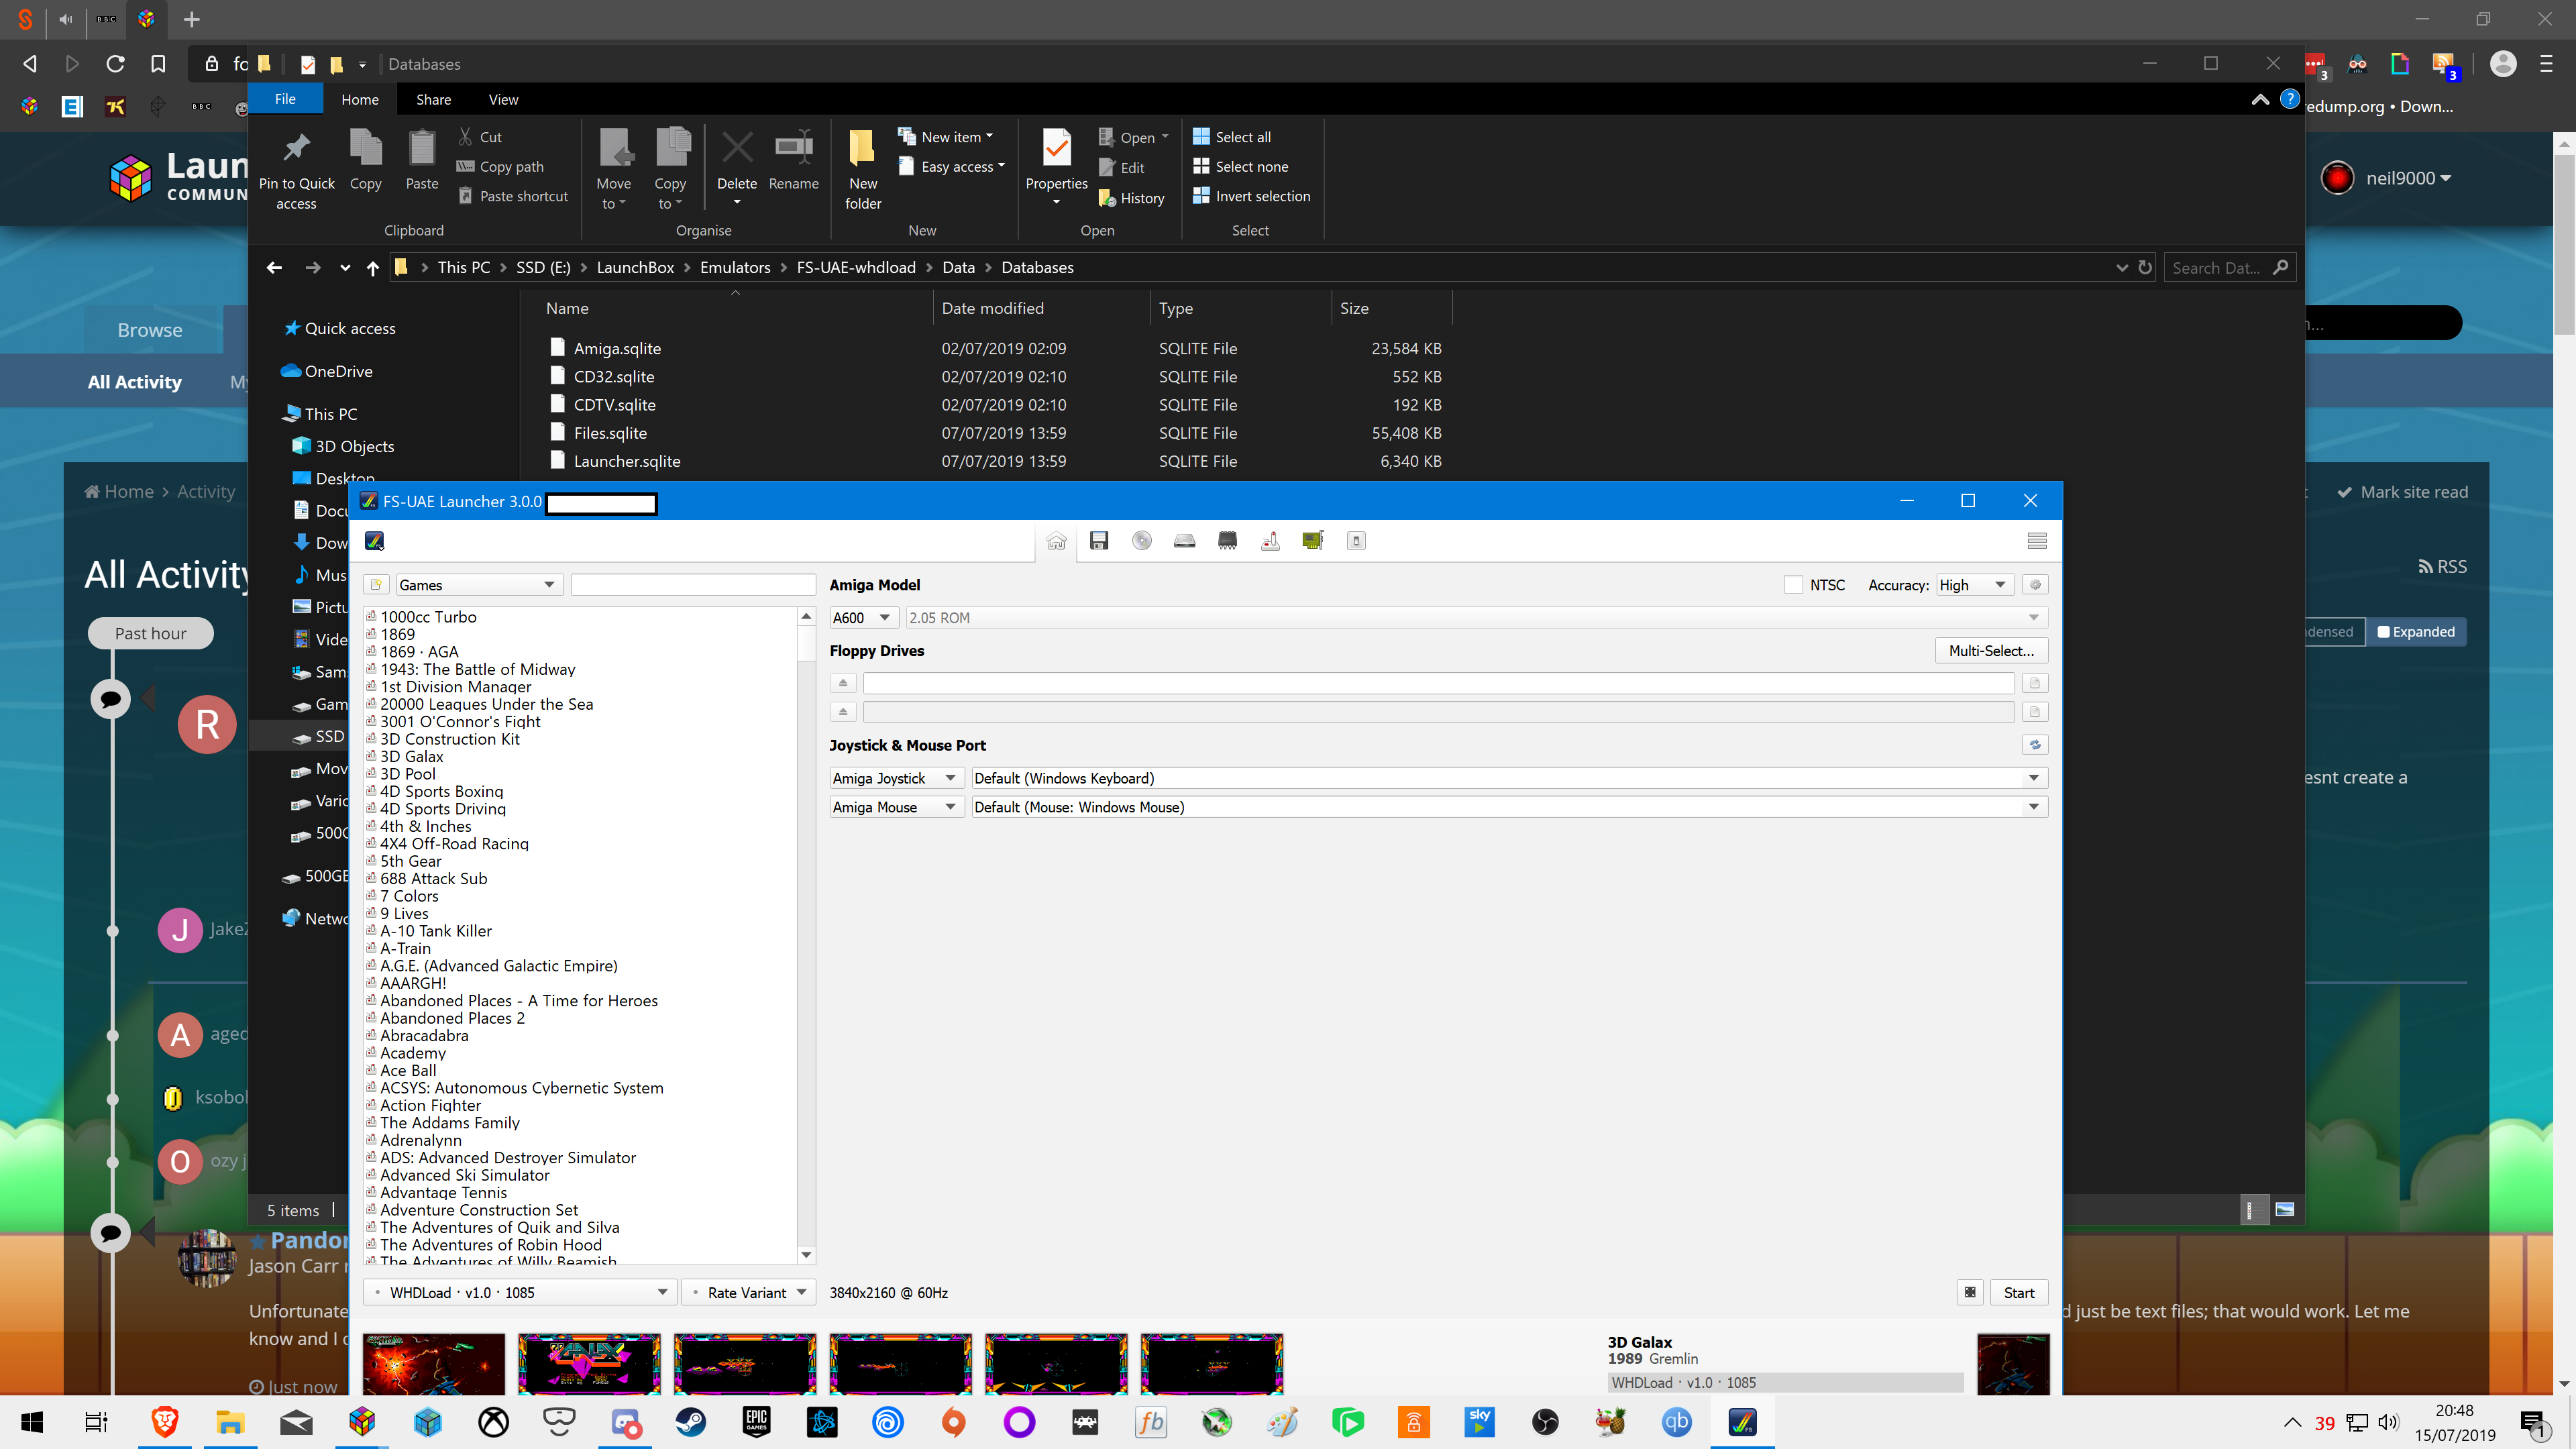The height and width of the screenshot is (1449, 2576).
Task: Open the WHDLoad v1.0 1085 variant dropdown
Action: click(x=519, y=1292)
